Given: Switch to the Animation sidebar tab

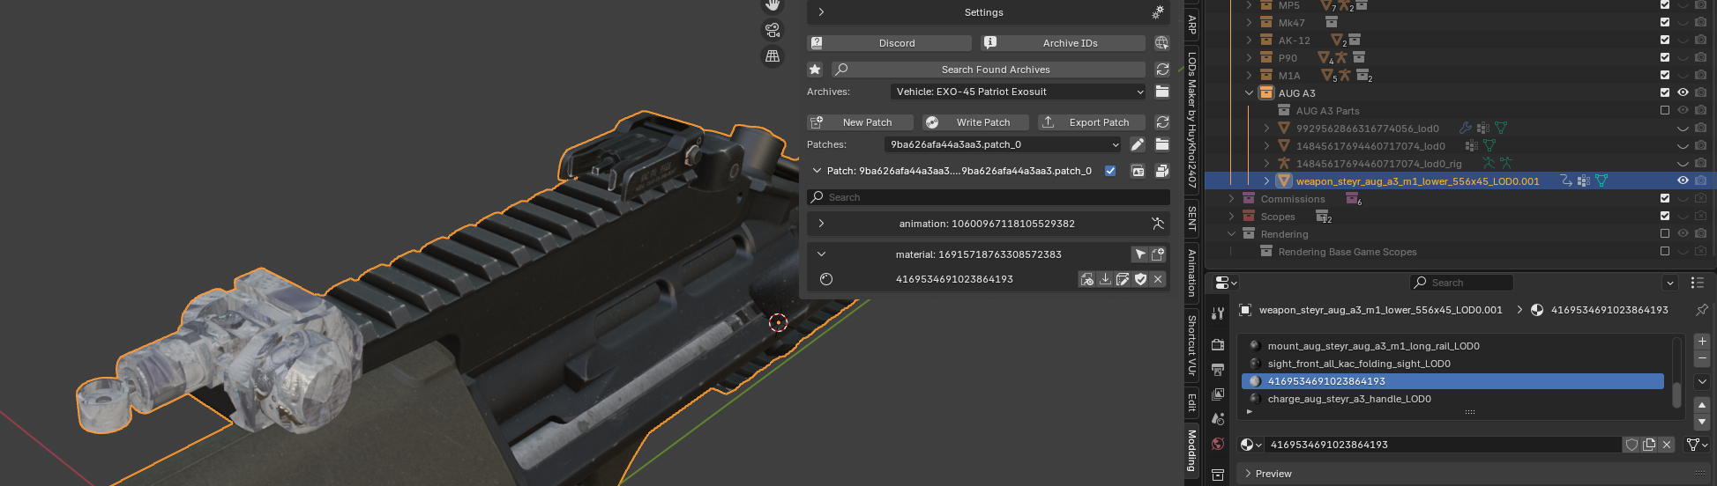Looking at the screenshot, I should point(1191,273).
